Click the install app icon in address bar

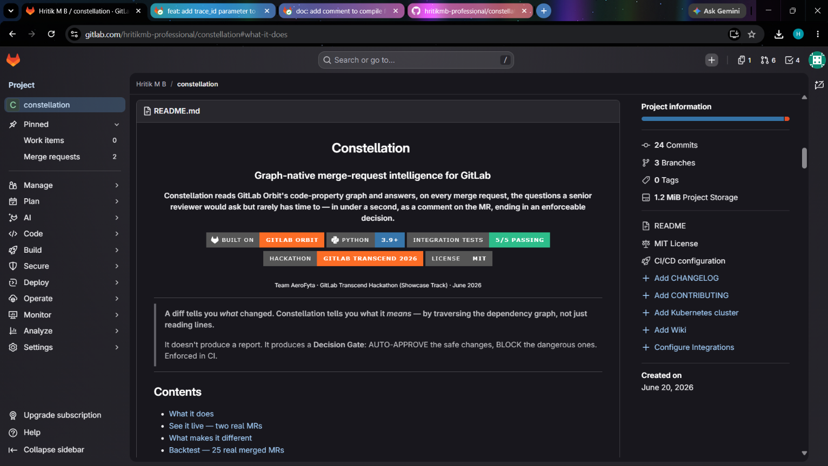734,34
